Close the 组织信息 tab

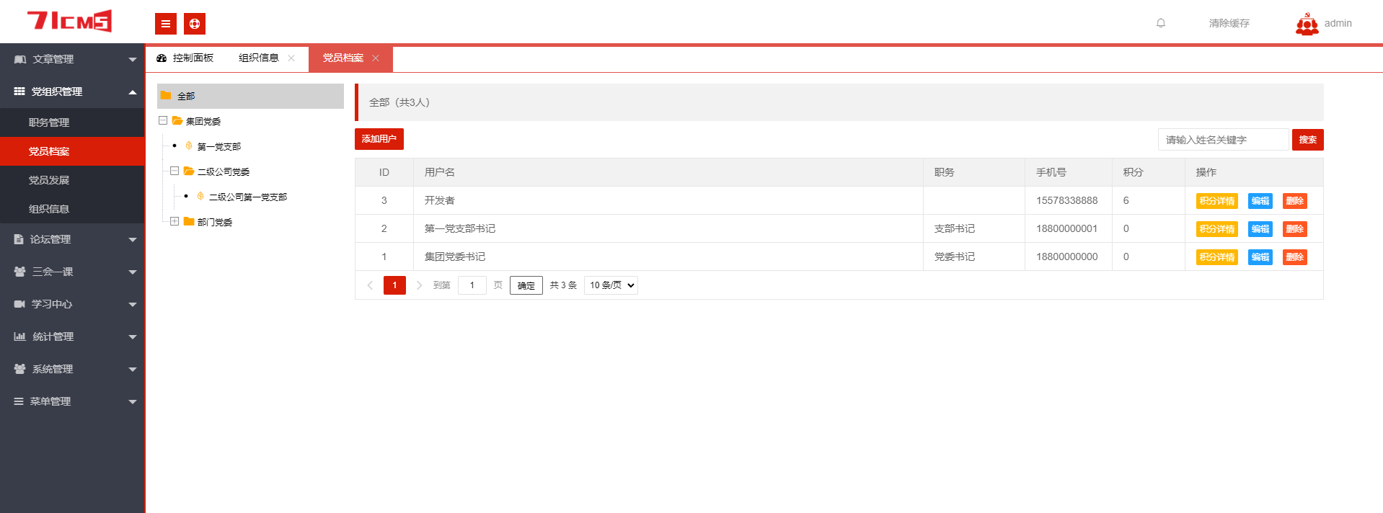tap(291, 58)
